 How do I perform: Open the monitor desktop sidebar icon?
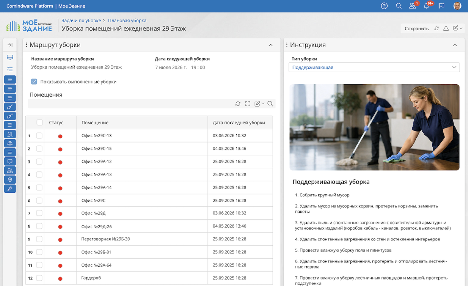click(10, 57)
